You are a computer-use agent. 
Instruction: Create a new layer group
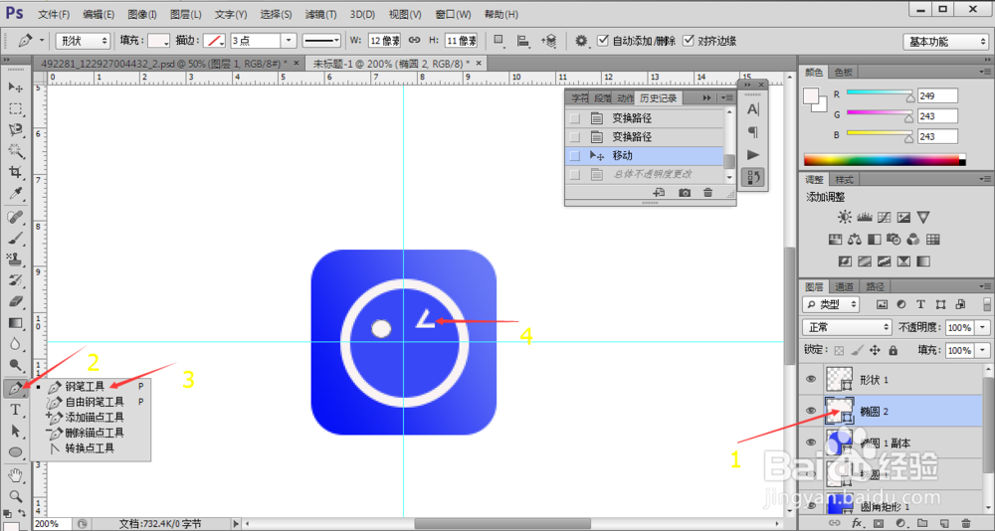[x=922, y=523]
